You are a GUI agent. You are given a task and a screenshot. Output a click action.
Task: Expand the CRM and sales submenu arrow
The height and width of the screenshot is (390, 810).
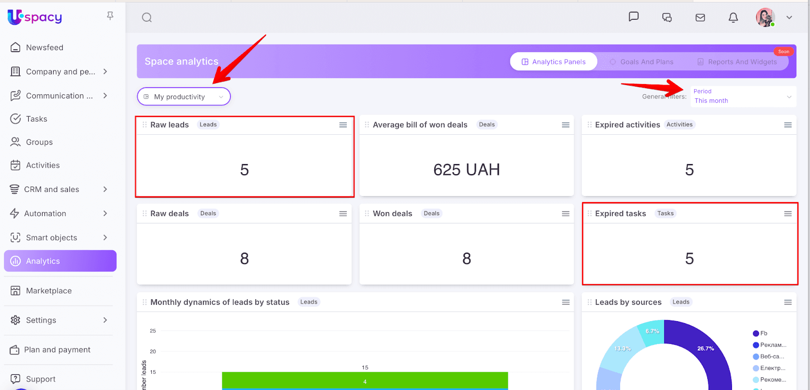click(105, 189)
